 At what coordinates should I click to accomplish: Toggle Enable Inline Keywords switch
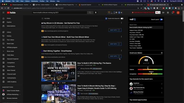click(122, 18)
